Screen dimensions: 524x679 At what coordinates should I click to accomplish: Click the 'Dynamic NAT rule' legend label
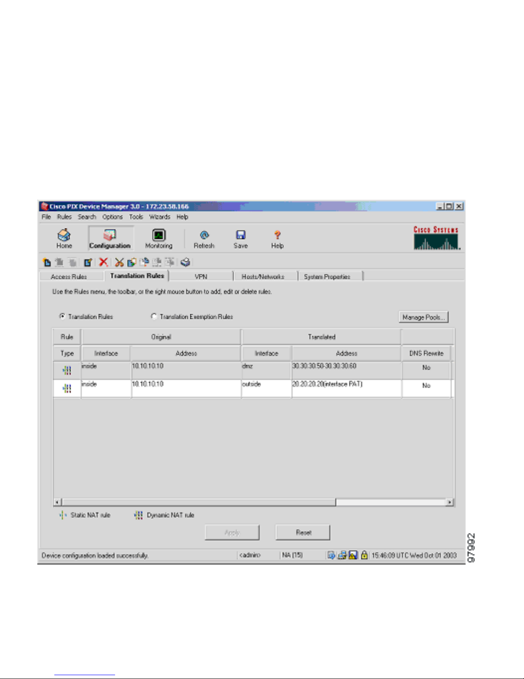point(170,515)
